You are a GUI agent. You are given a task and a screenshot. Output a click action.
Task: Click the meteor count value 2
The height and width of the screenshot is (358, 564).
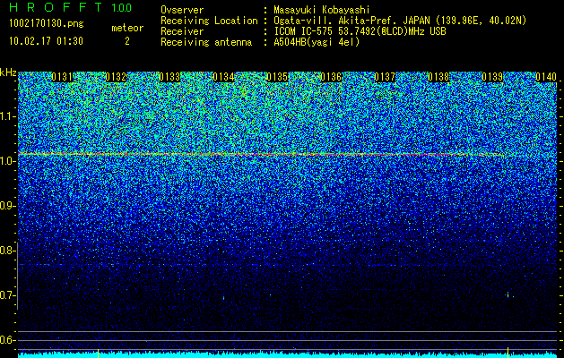coord(127,41)
